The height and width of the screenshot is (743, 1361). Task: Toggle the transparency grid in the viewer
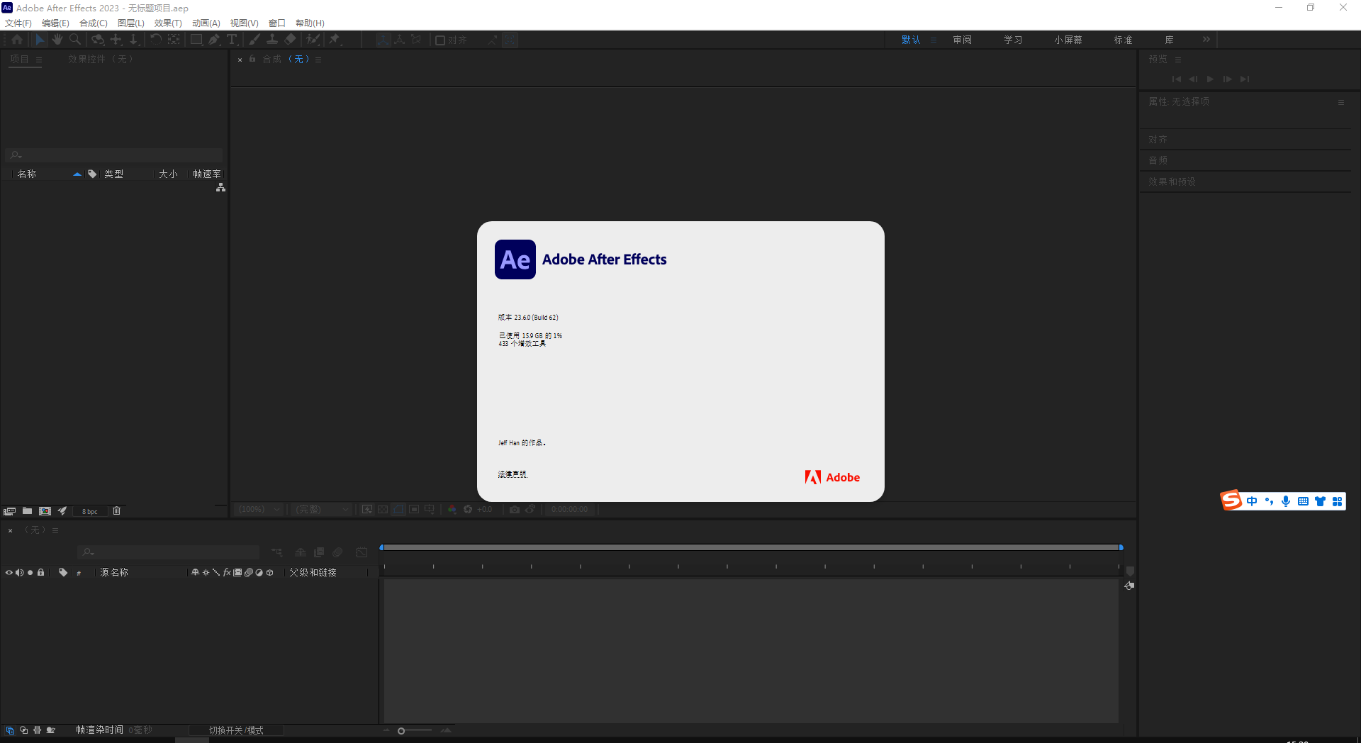pos(383,509)
